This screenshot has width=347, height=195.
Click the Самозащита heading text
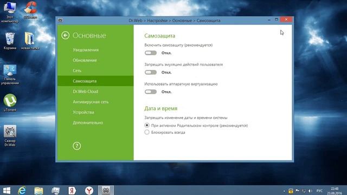159,36
